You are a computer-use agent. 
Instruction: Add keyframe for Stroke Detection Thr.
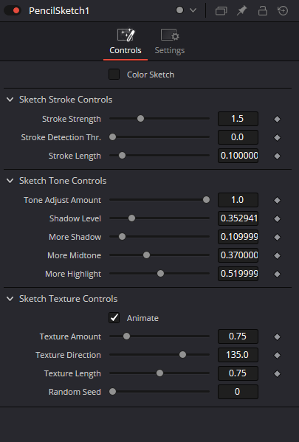click(278, 137)
